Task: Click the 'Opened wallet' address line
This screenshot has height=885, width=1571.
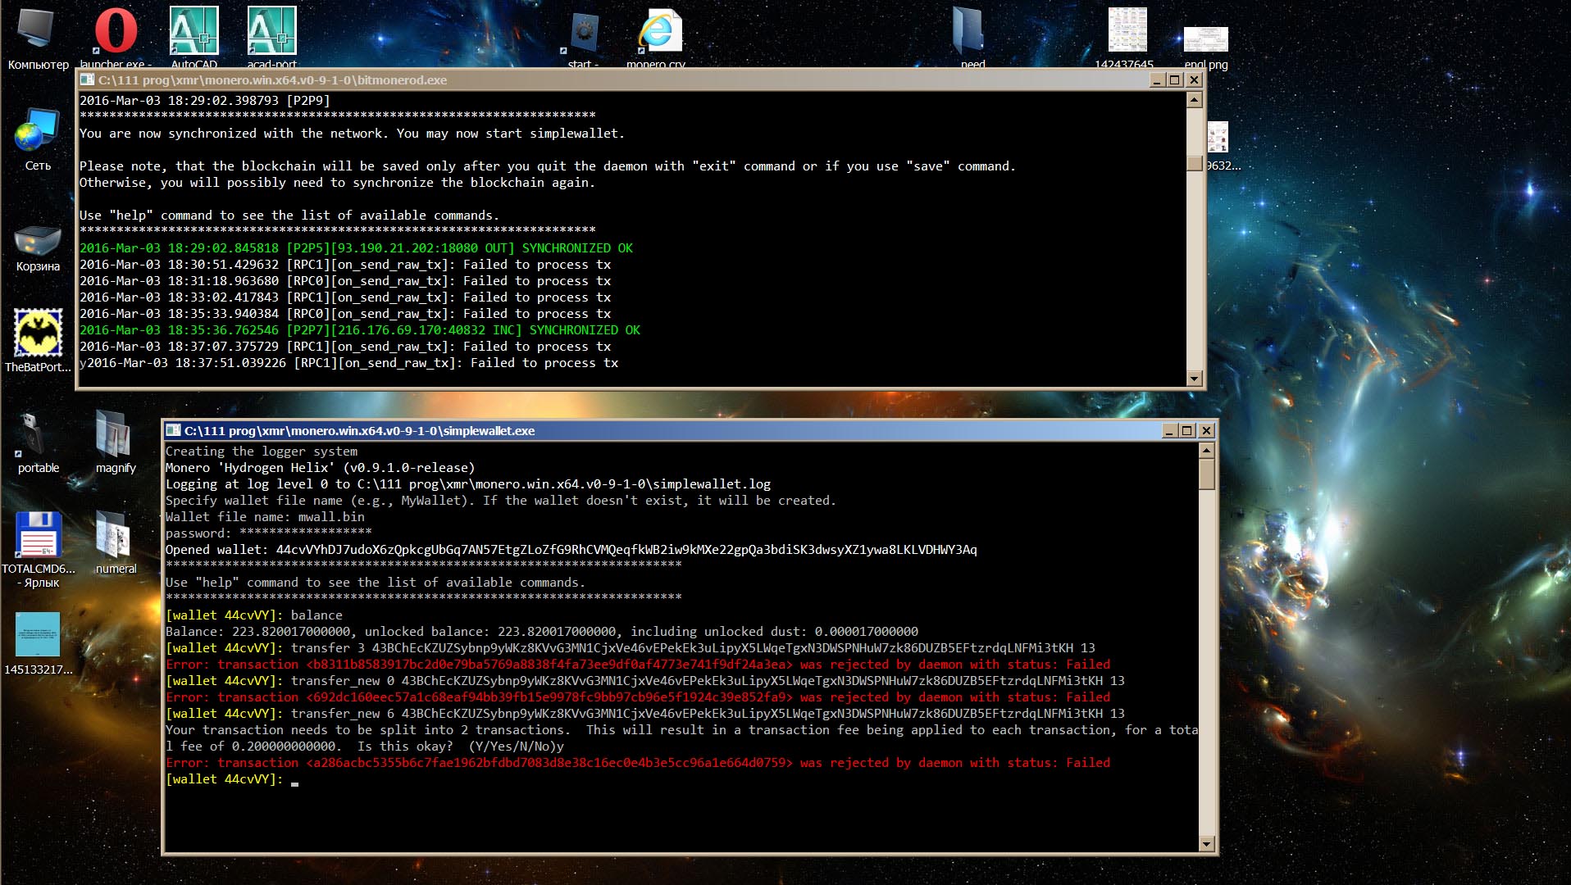Action: [x=571, y=550]
